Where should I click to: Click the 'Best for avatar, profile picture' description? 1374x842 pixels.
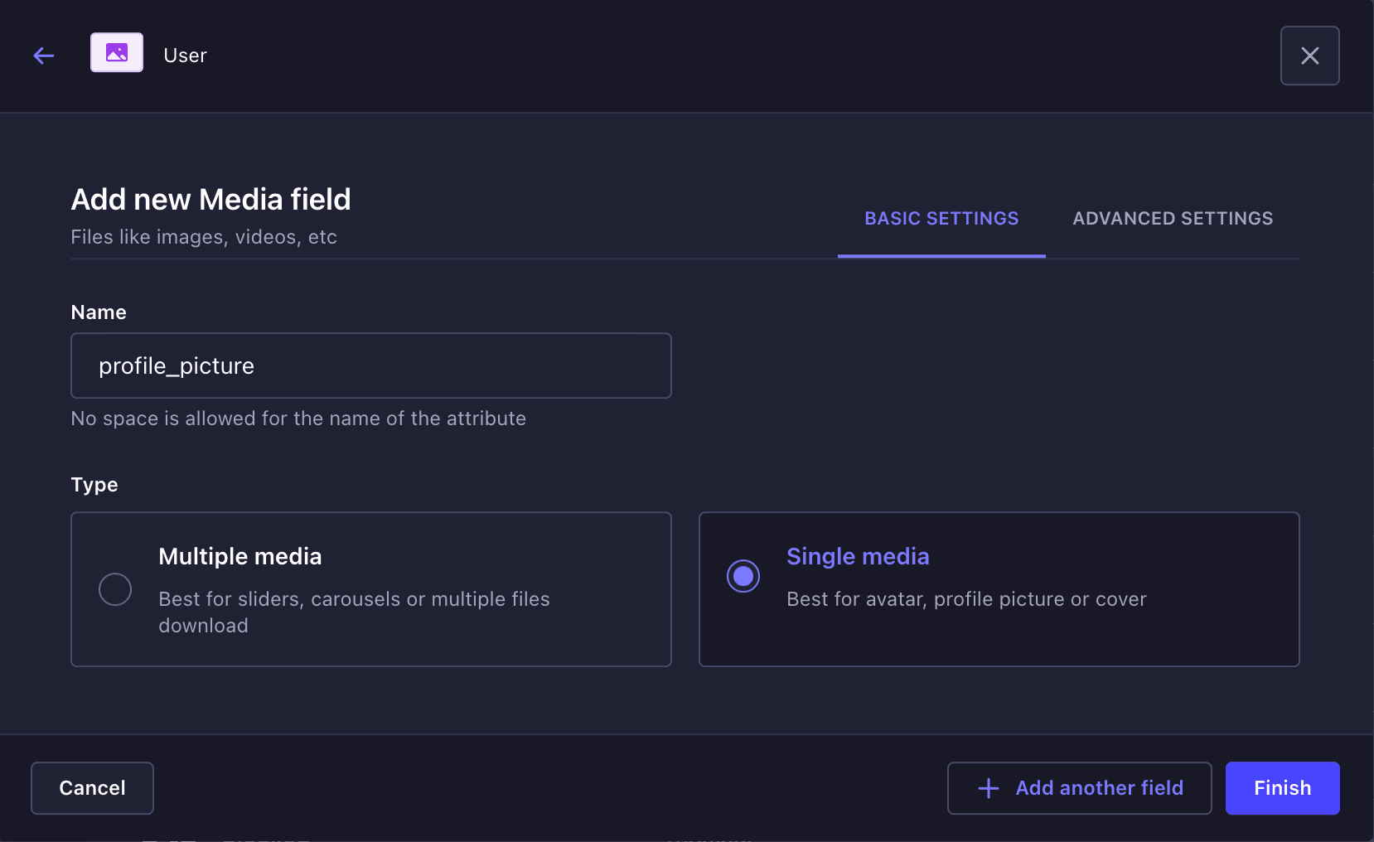966,599
